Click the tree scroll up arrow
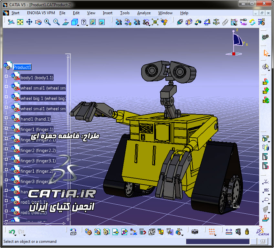The width and height of the screenshot is (274, 248). [x=68, y=56]
